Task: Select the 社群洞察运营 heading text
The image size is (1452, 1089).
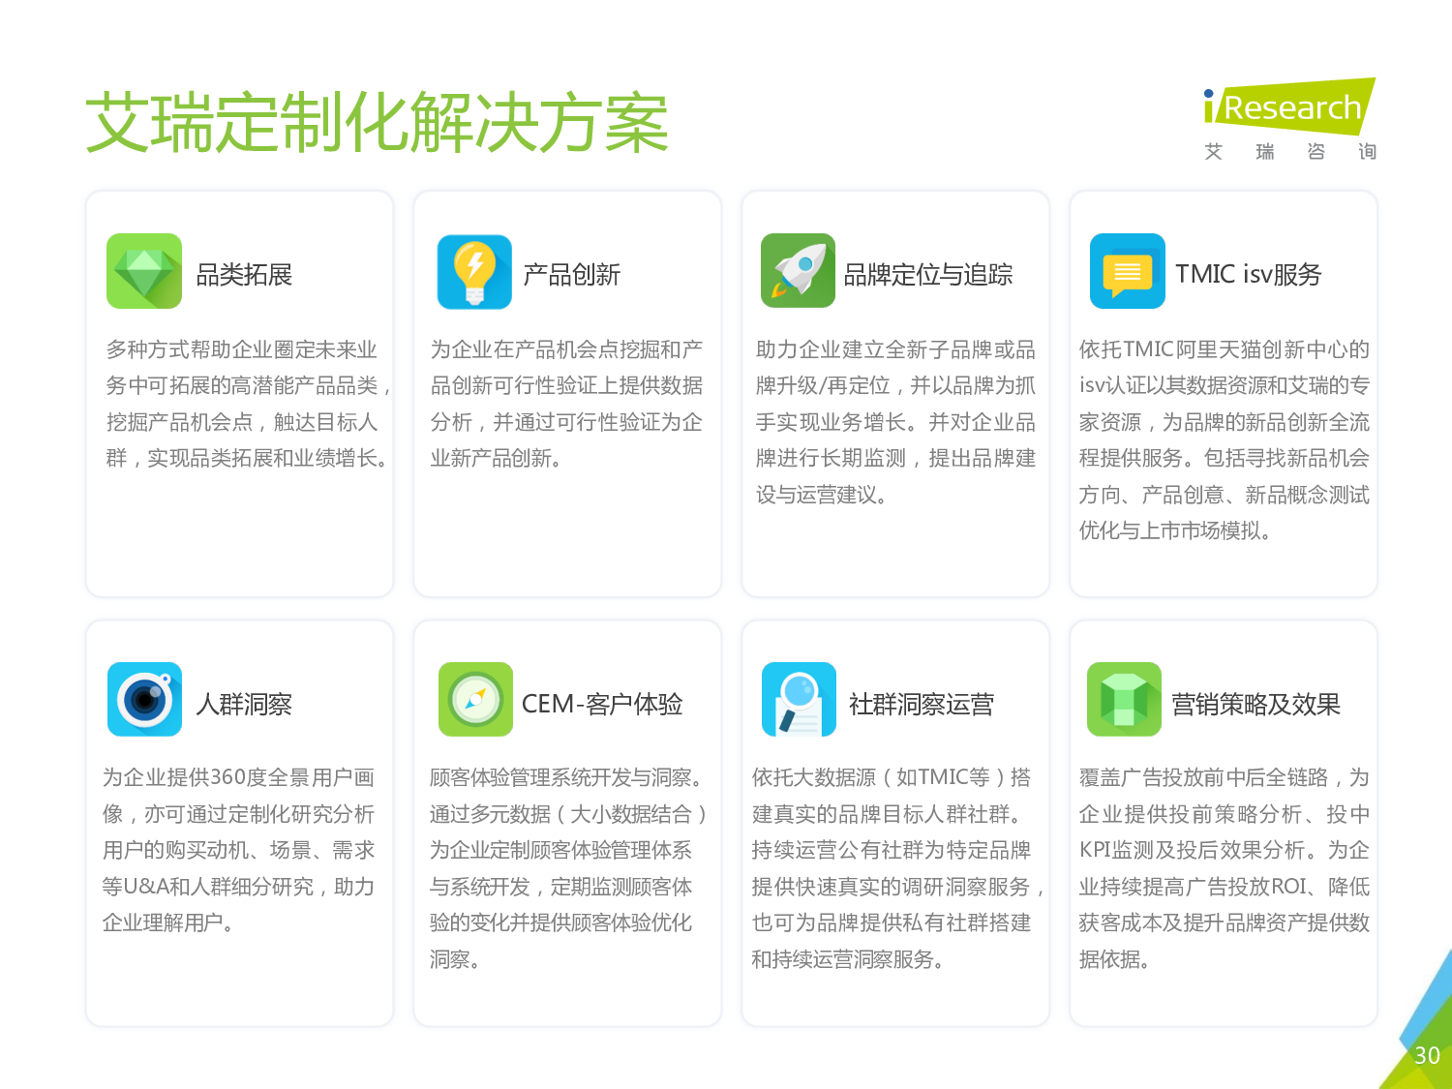Action: (921, 705)
